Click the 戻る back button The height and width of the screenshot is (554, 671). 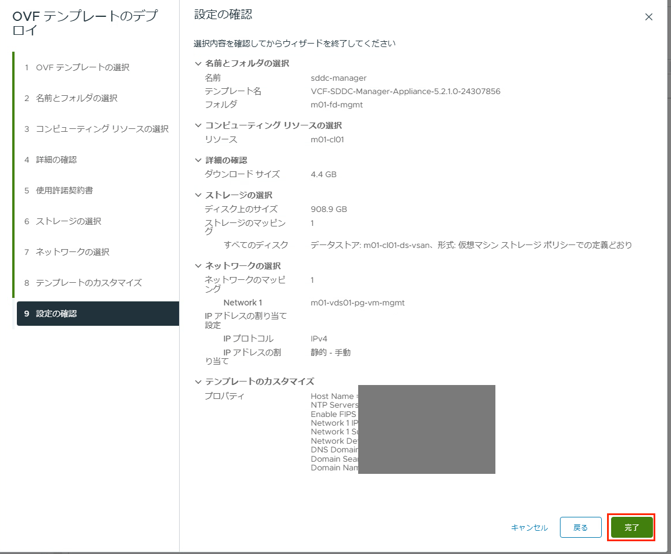581,527
